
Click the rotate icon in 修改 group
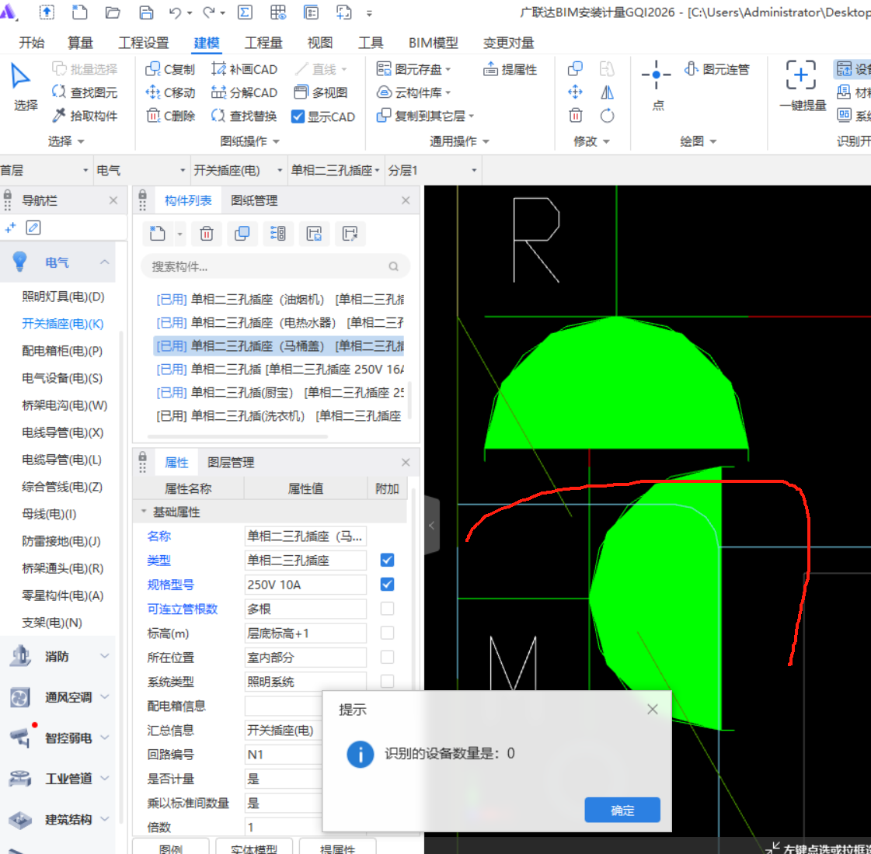coord(607,116)
